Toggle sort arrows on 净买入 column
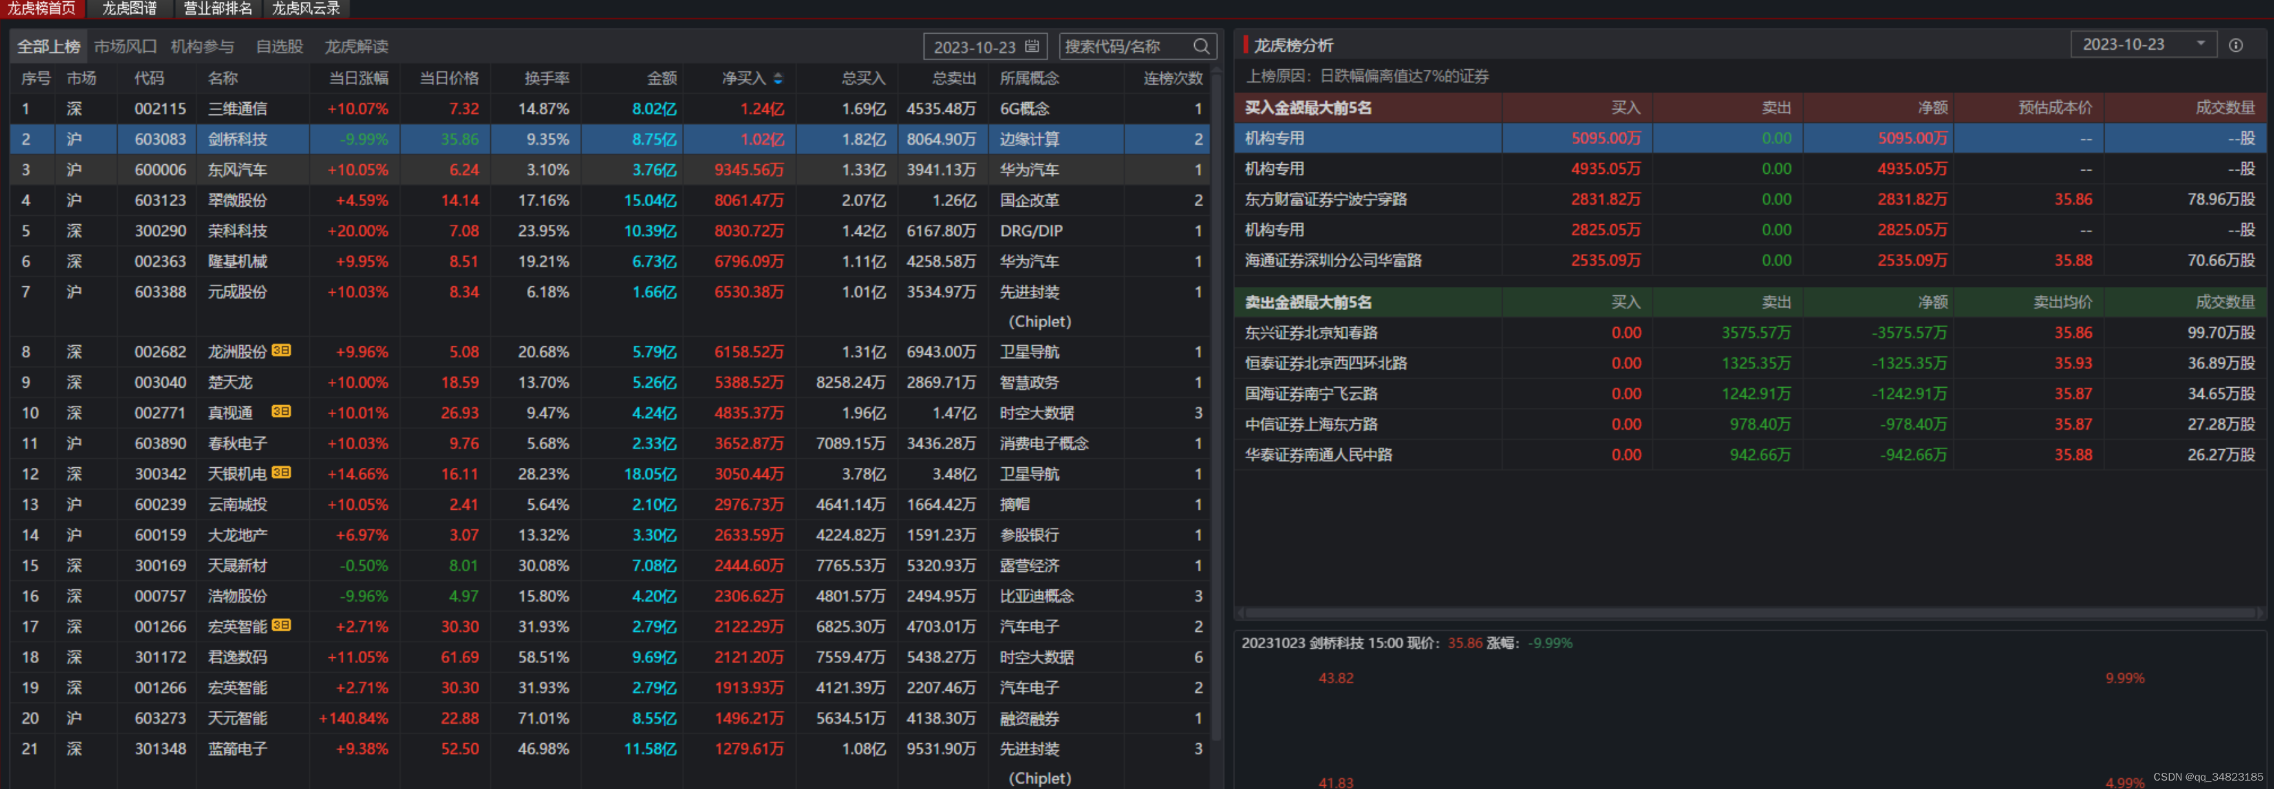2274x789 pixels. [778, 79]
